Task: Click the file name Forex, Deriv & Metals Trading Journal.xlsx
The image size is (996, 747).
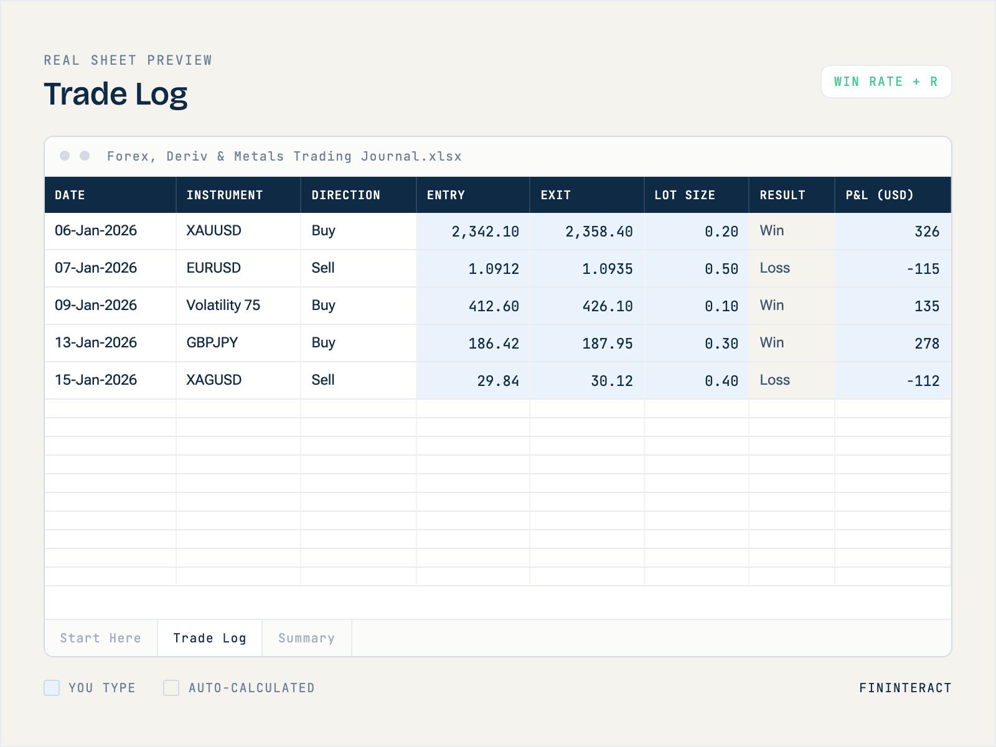Action: (x=284, y=156)
